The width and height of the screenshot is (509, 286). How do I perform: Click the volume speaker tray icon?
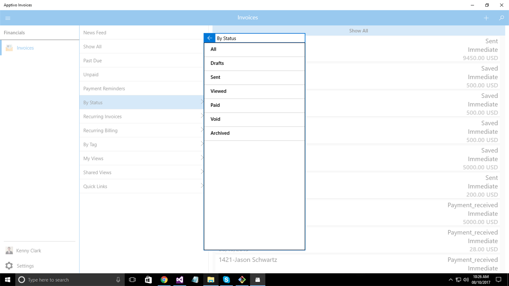pos(466,280)
